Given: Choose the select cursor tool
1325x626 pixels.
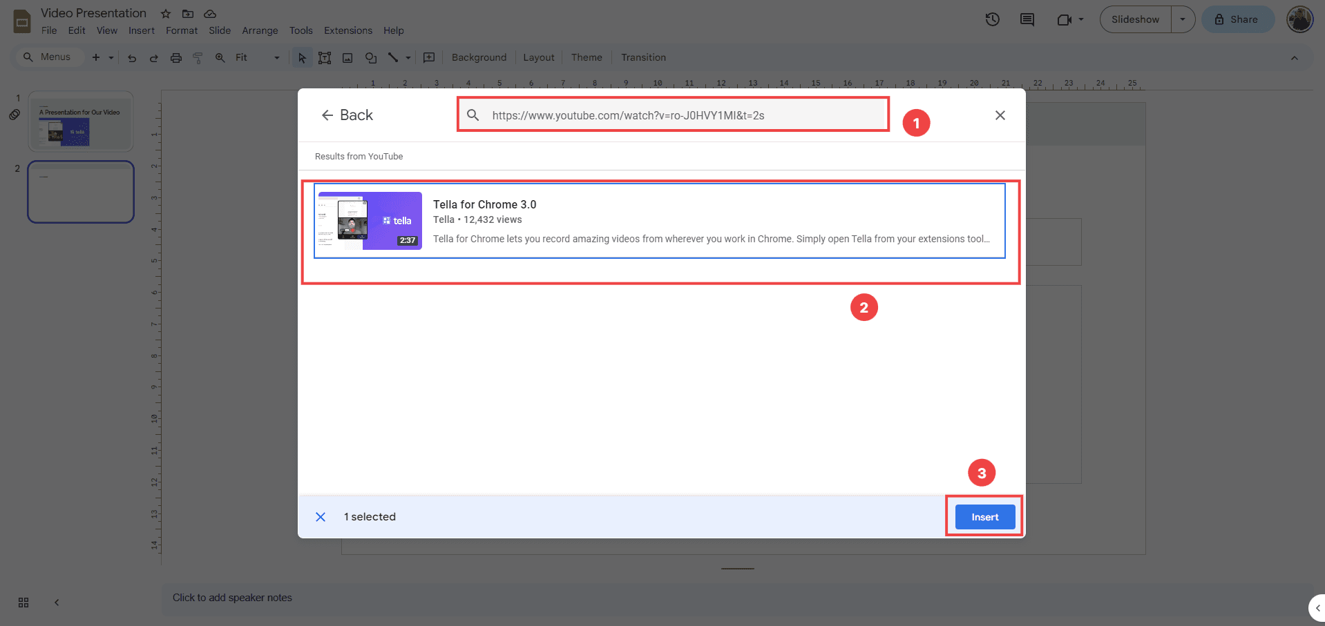Looking at the screenshot, I should coord(302,58).
